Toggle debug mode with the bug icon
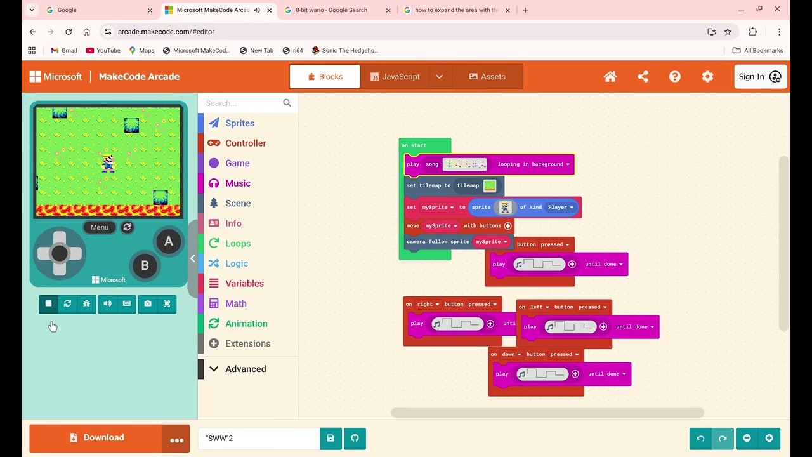Screen dimensions: 812x457 click(86, 303)
